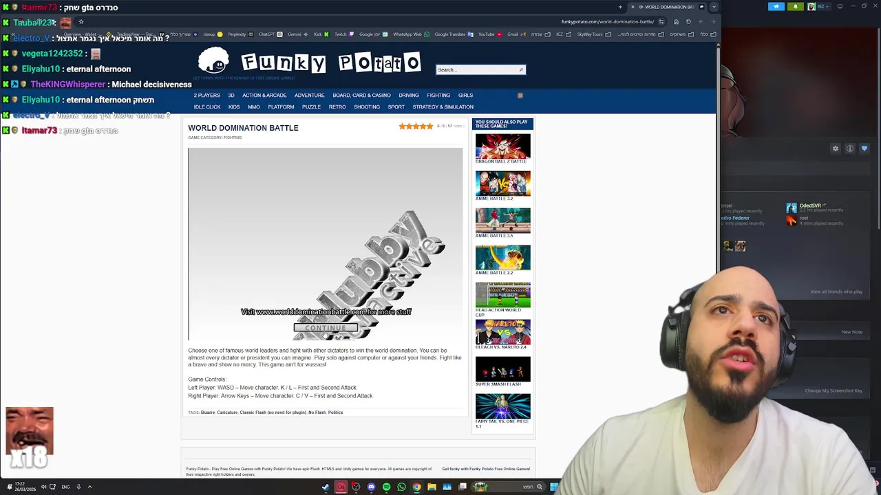Open the Board, Card & Casino category
Screen dimensions: 881x495
click(361, 95)
